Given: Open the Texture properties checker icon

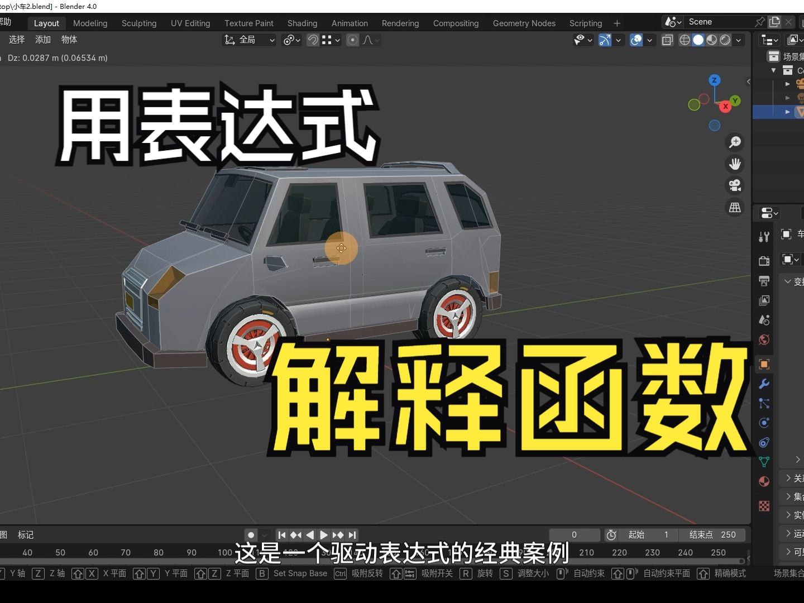Looking at the screenshot, I should (764, 506).
